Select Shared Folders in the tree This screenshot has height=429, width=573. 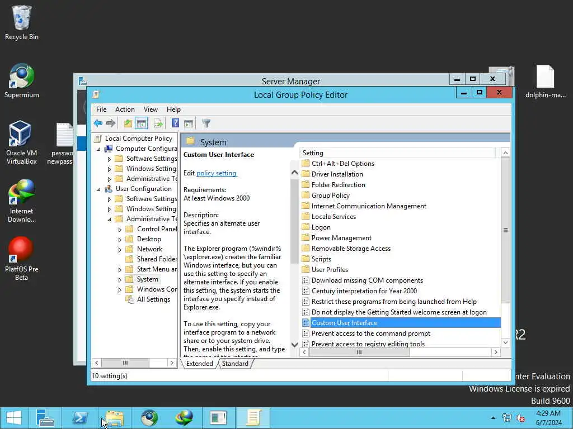point(157,259)
